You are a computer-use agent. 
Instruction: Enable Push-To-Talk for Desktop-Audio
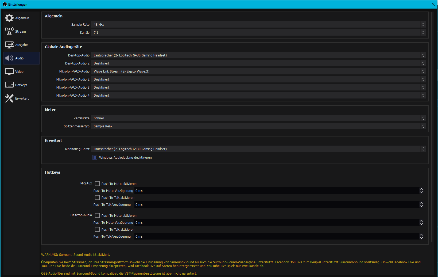(97, 229)
